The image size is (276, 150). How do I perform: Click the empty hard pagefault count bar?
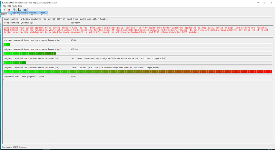138,79
